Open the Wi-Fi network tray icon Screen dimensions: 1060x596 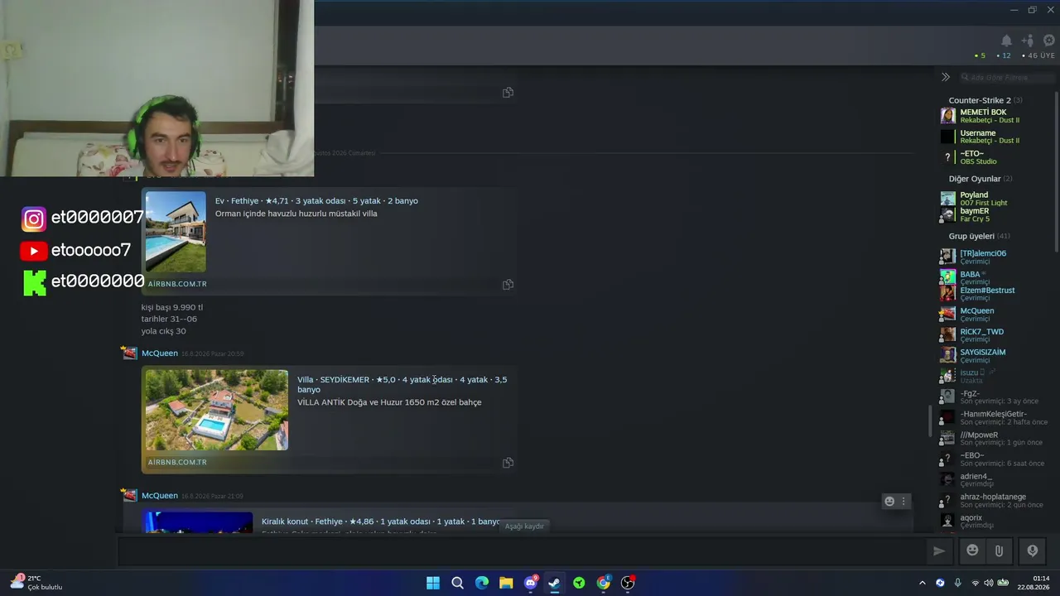pyautogui.click(x=975, y=583)
